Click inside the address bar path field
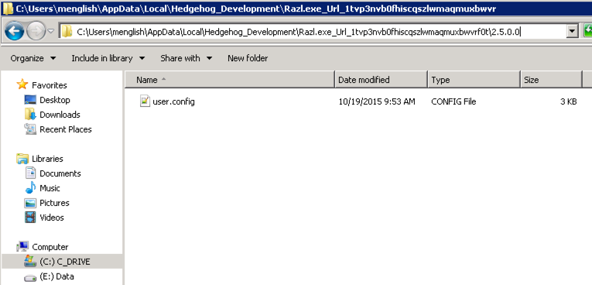The height and width of the screenshot is (285, 592). click(313, 32)
